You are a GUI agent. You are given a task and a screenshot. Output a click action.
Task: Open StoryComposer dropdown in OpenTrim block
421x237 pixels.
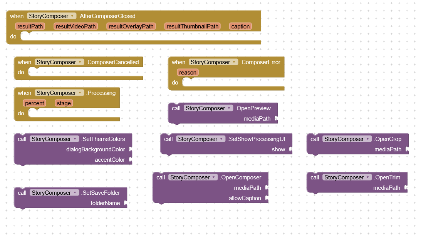[x=347, y=177]
